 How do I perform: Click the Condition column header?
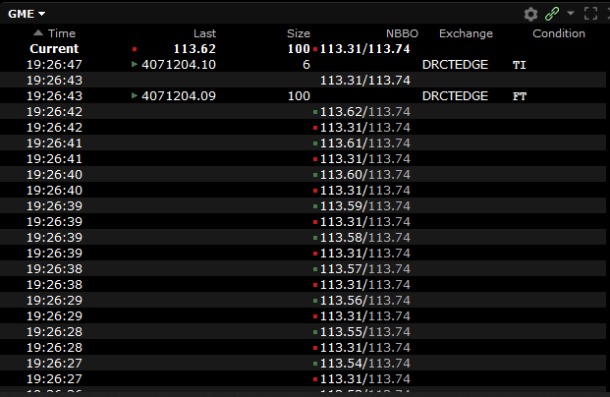559,33
